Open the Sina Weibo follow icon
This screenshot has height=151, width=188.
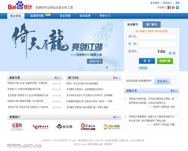[173, 7]
